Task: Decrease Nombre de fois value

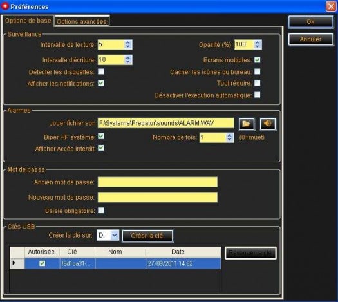Action: (x=230, y=140)
